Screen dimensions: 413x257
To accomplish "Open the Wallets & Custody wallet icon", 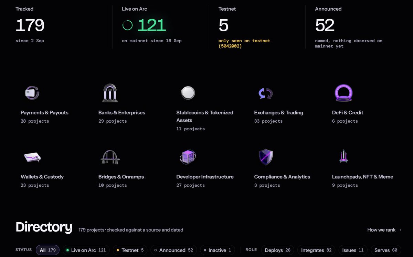I will [x=32, y=157].
